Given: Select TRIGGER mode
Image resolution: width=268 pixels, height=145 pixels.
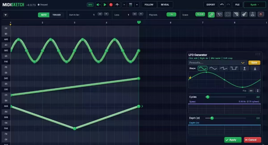Looking at the screenshot, I should pyautogui.click(x=57, y=15).
